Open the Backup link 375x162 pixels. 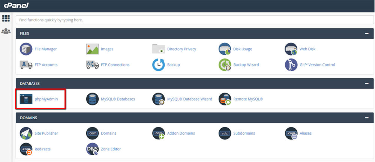tap(173, 65)
